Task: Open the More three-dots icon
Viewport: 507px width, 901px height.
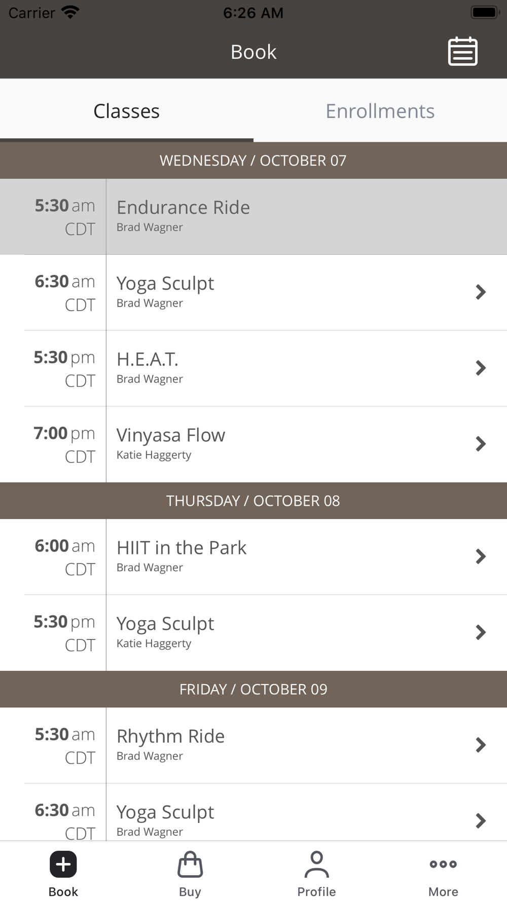Action: 443,864
